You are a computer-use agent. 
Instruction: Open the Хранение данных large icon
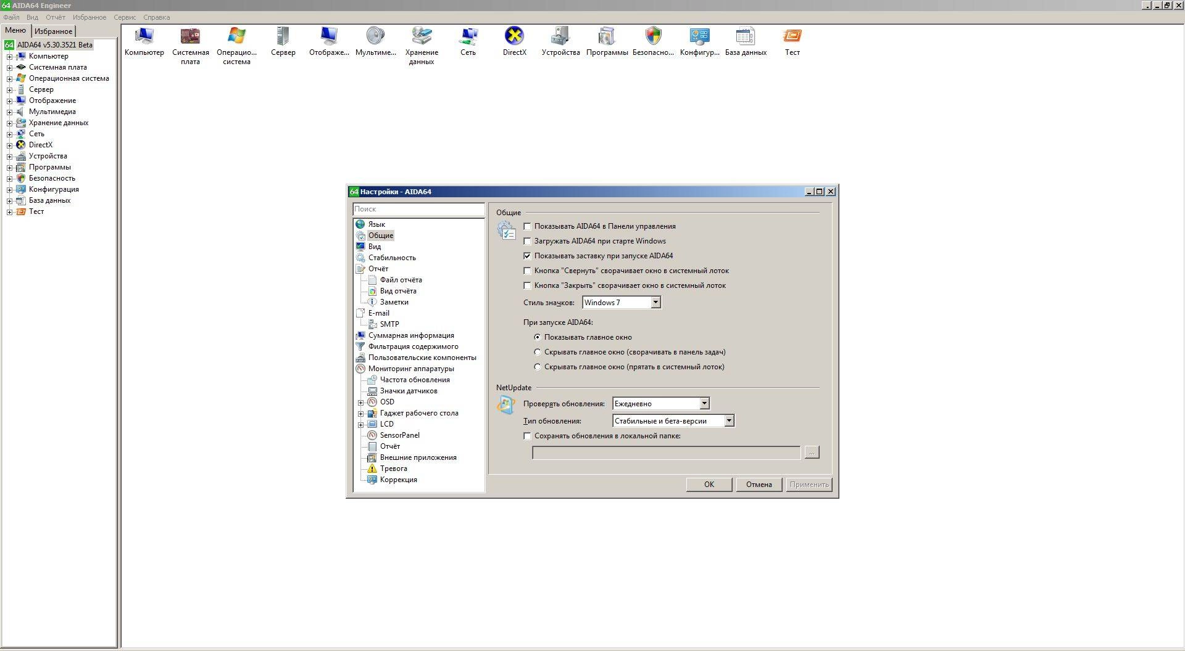pos(422,46)
